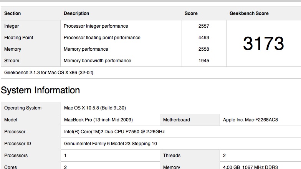This screenshot has width=301, height=169.
Task: Click the Section column header
Action: 12,13
